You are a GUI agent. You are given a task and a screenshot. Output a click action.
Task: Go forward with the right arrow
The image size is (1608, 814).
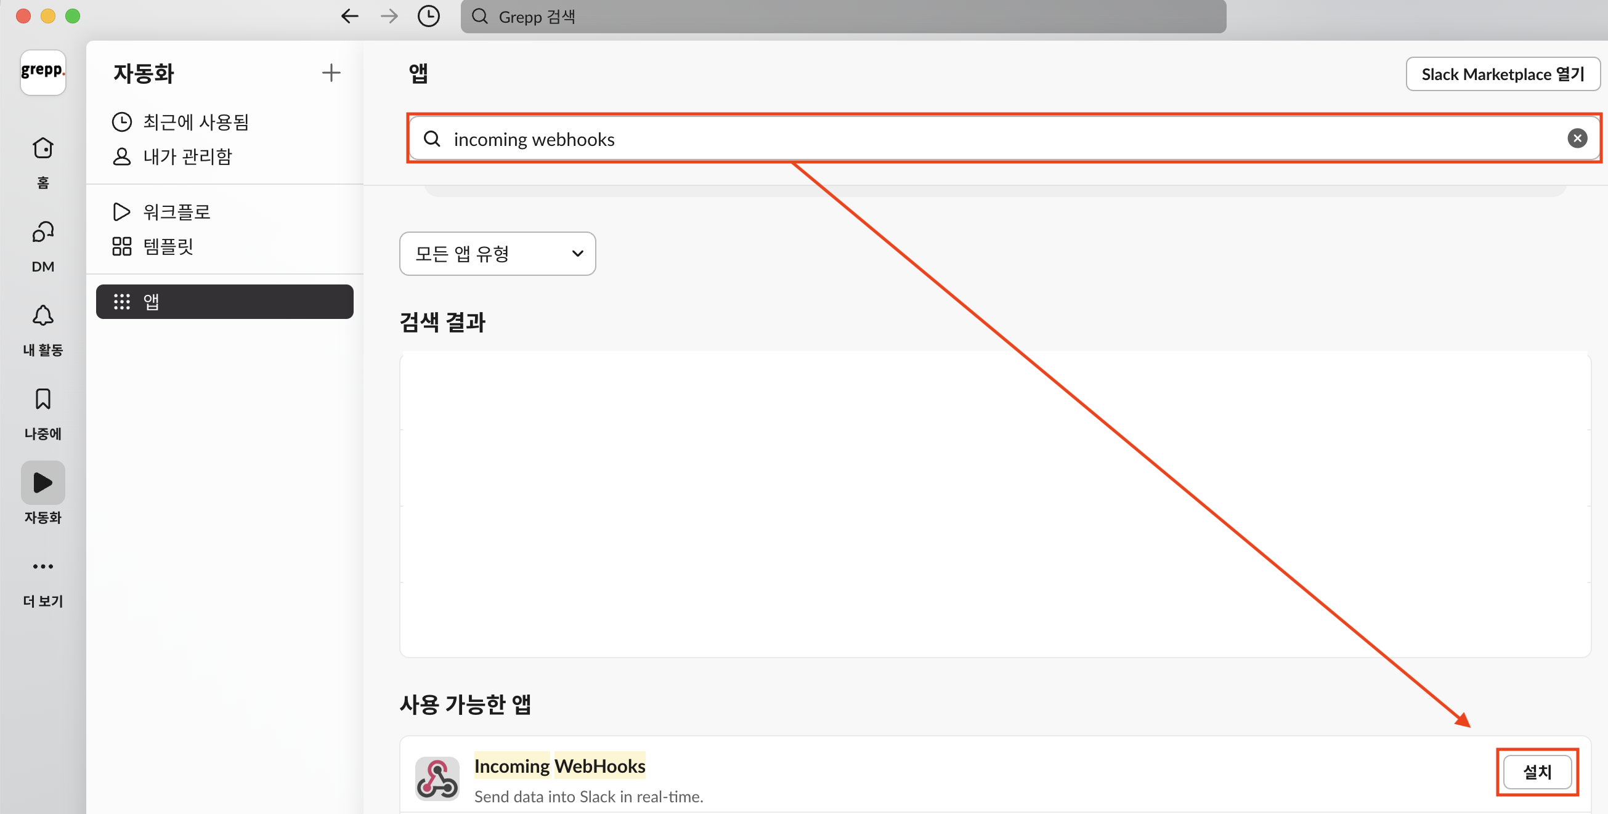(389, 16)
